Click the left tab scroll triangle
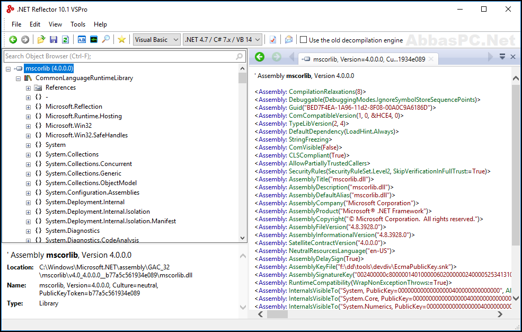The height and width of the screenshot is (332, 522). [292, 57]
